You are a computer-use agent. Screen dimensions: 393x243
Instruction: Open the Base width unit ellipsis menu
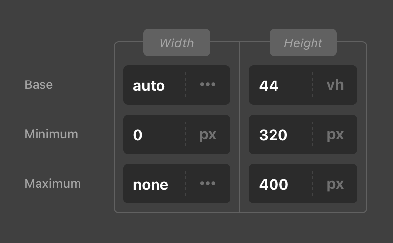(x=208, y=85)
